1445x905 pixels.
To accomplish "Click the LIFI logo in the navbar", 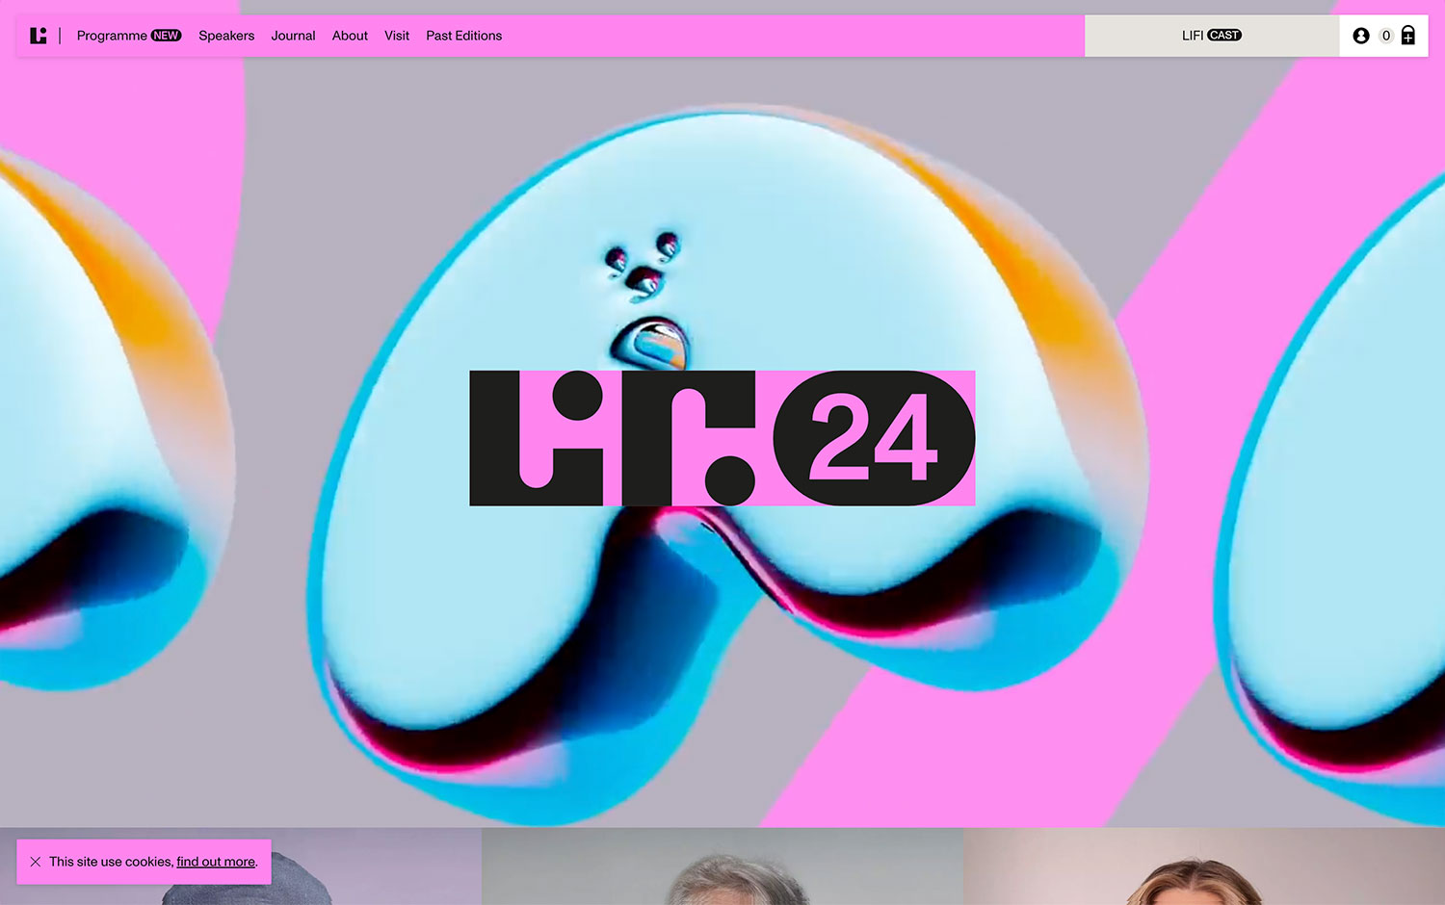I will pos(39,36).
